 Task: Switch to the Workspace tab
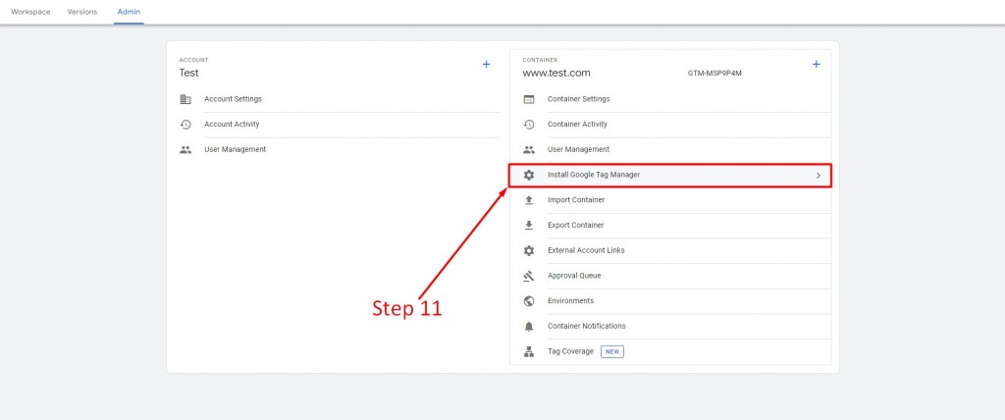pos(30,12)
